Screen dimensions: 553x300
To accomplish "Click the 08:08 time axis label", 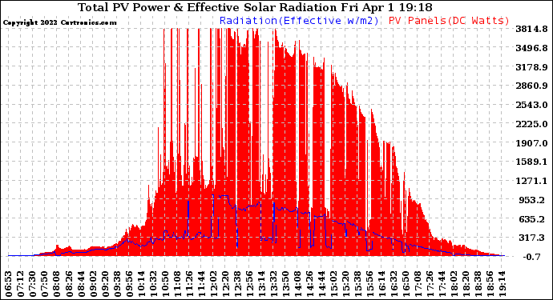I will pyautogui.click(x=57, y=284).
